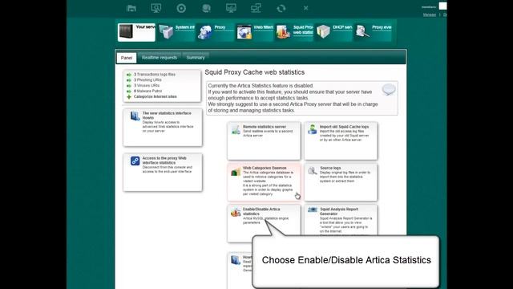This screenshot has height=289, width=513.
Task: Open the Squid Proxy web statistics section
Action: point(294,32)
